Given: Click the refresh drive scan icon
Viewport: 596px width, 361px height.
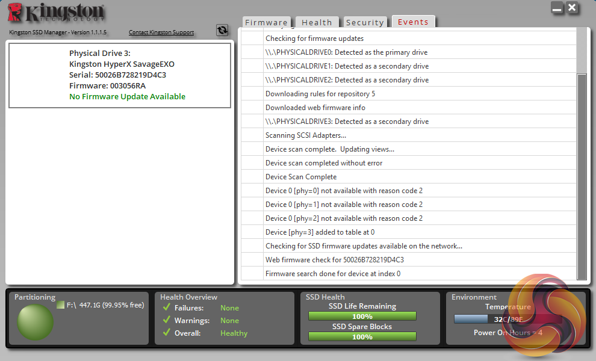Looking at the screenshot, I should [222, 30].
